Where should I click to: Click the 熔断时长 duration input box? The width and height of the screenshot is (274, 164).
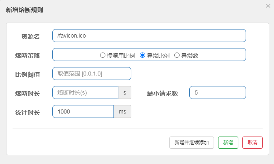85,93
